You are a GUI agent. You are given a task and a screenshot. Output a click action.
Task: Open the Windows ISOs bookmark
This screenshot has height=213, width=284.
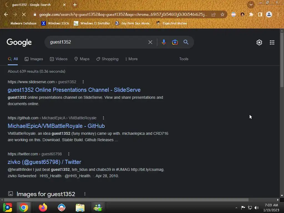(x=55, y=23)
